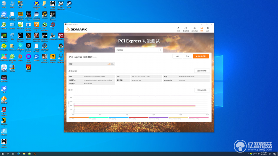Screen dimensions: 278x156
Task: Open the MSI Afterburner desktop shortcut
Action: 45,26
